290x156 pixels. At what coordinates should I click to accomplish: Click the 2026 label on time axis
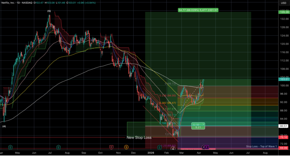point(151,153)
